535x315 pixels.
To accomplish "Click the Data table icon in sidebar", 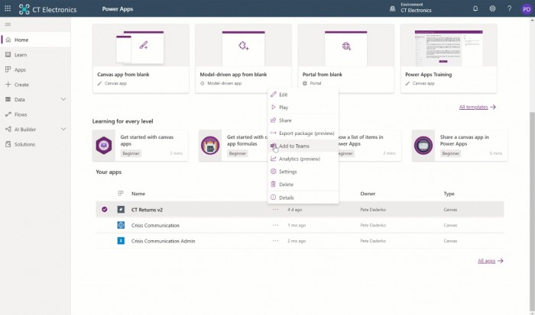I will pos(8,99).
